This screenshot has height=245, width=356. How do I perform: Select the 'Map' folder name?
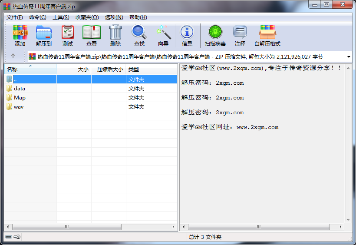point(20,97)
